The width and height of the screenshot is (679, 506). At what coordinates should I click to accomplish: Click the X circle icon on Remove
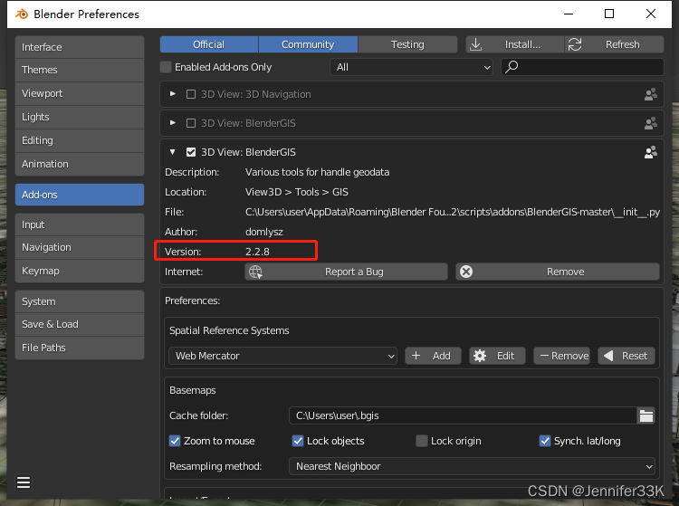(x=466, y=272)
